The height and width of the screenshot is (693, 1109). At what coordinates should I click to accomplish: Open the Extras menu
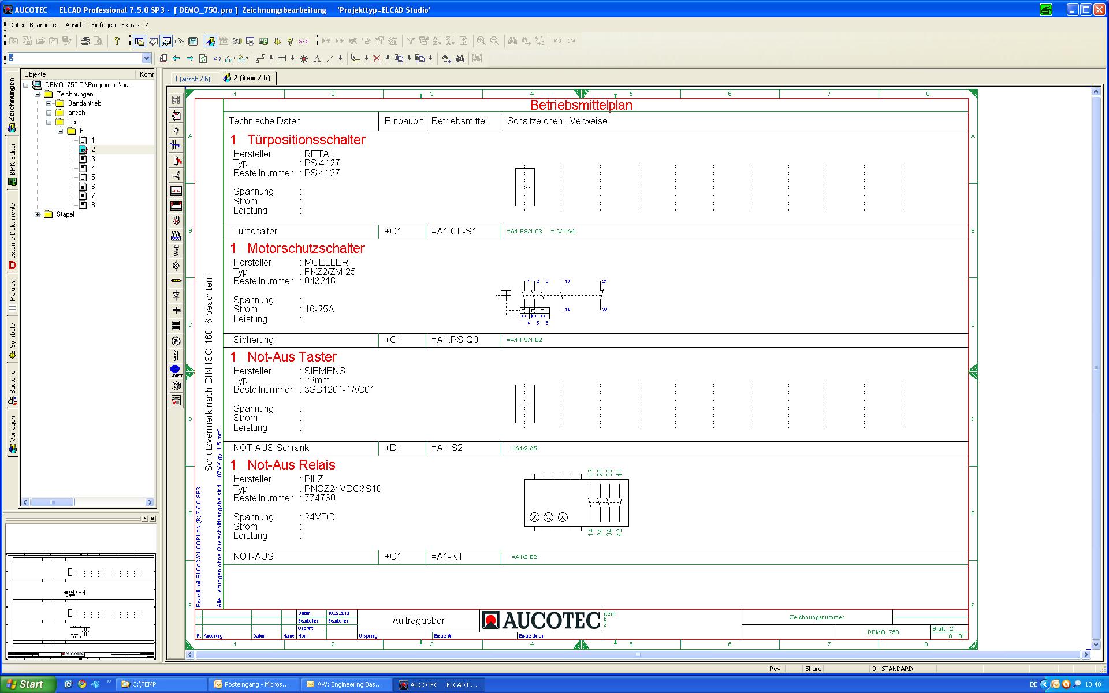click(131, 25)
